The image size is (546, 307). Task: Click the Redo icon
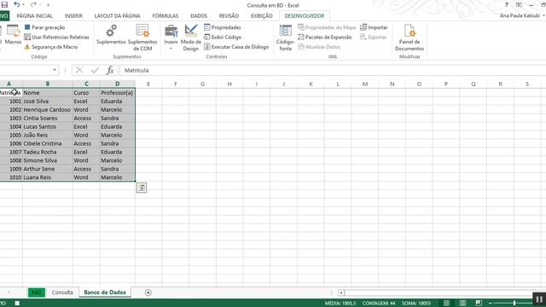point(33,4)
